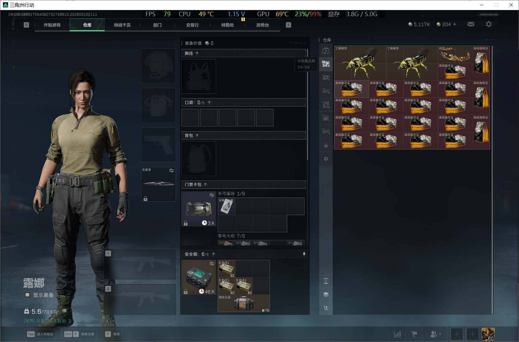The width and height of the screenshot is (519, 342).
Task: Toggle swap arrows on the safe box
Action: [212, 264]
